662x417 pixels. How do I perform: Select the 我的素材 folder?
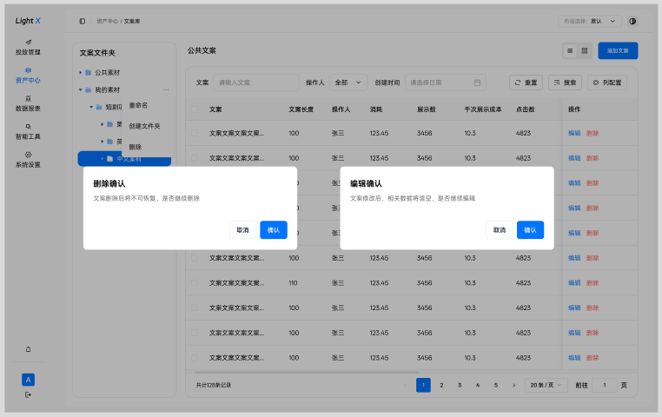107,89
